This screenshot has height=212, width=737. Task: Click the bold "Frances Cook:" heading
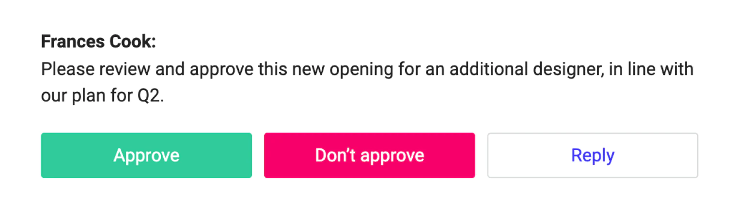point(98,42)
